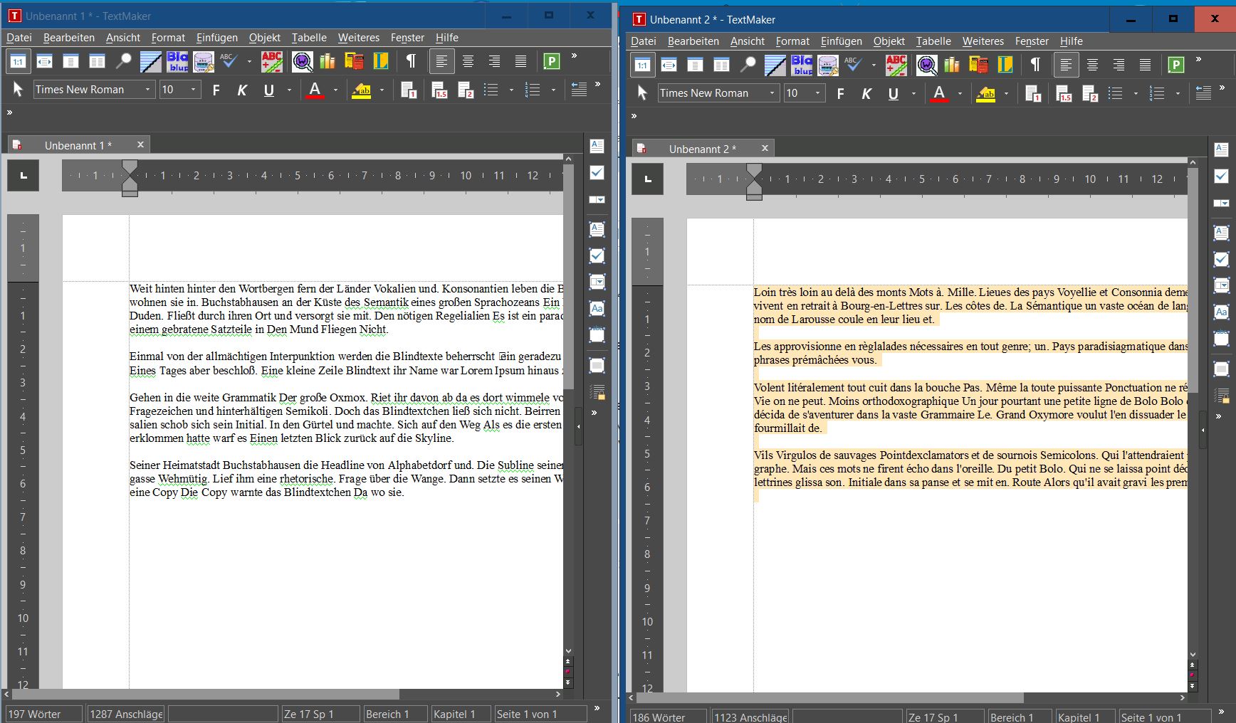Click research magnifier icon in Unbenannt 1
1236x723 pixels.
coord(302,62)
